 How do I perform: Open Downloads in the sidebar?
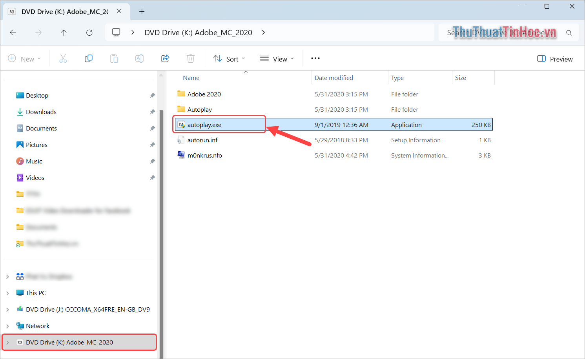(x=41, y=112)
